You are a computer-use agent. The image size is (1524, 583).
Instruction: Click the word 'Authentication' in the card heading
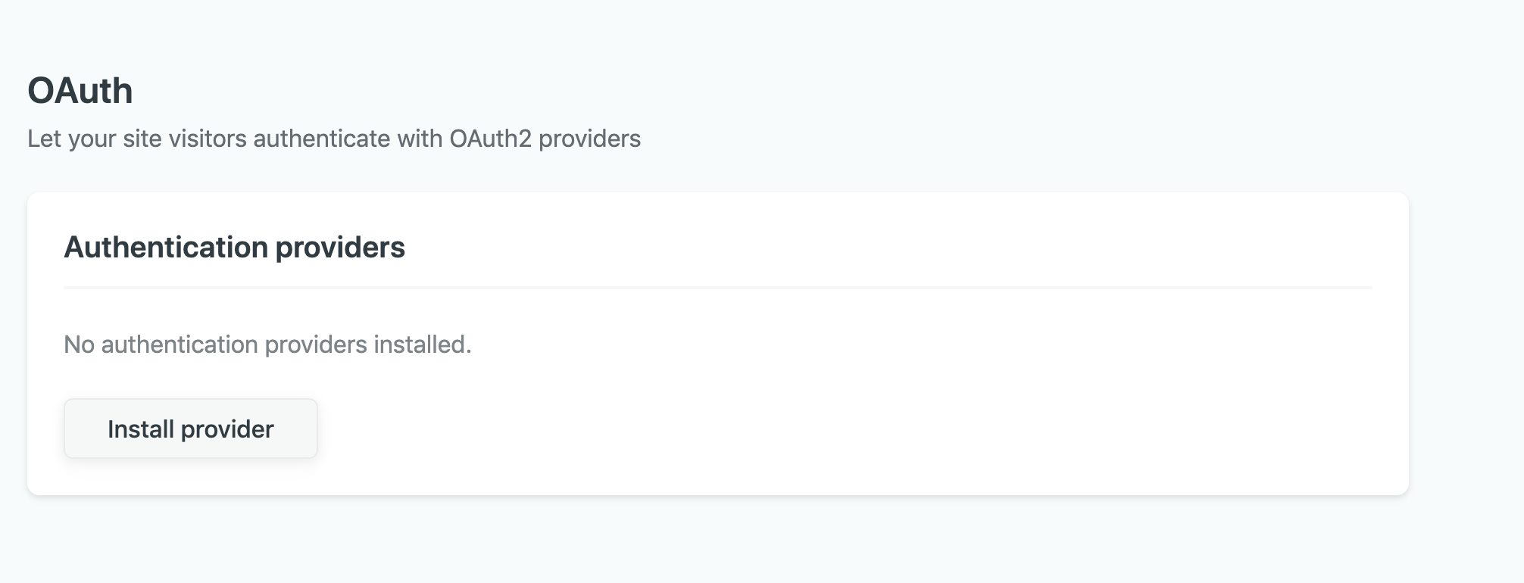(x=166, y=248)
